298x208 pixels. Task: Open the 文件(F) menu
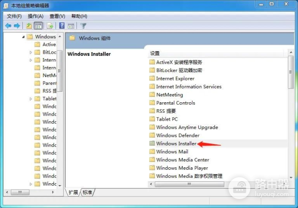[14, 16]
